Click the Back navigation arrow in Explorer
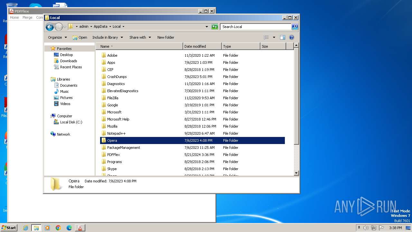This screenshot has width=412, height=232. pos(50,27)
